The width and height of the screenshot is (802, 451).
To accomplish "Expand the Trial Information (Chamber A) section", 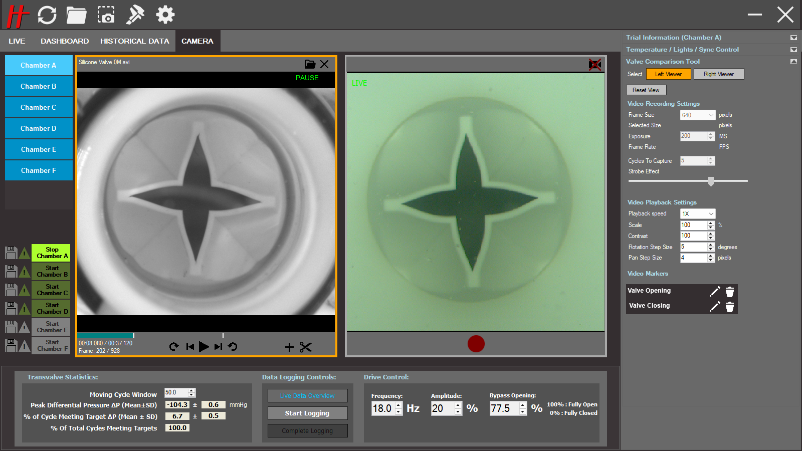I will click(x=793, y=38).
